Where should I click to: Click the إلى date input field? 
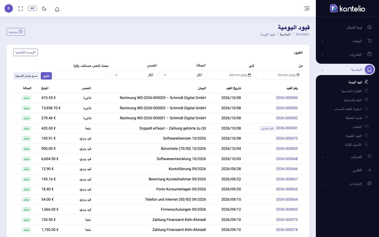231,75
